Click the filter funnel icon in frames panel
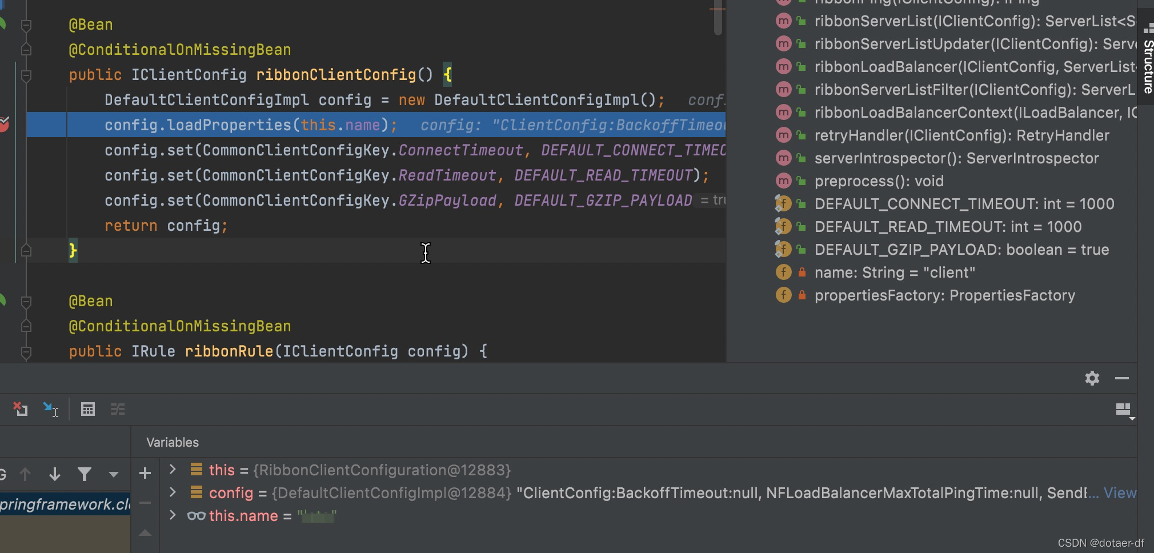Screen dimensions: 1154x553 click(85, 474)
